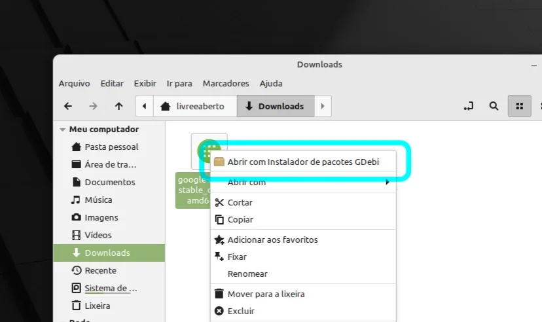This screenshot has width=542, height=322.
Task: Go back with the left arrow button
Action: click(68, 106)
